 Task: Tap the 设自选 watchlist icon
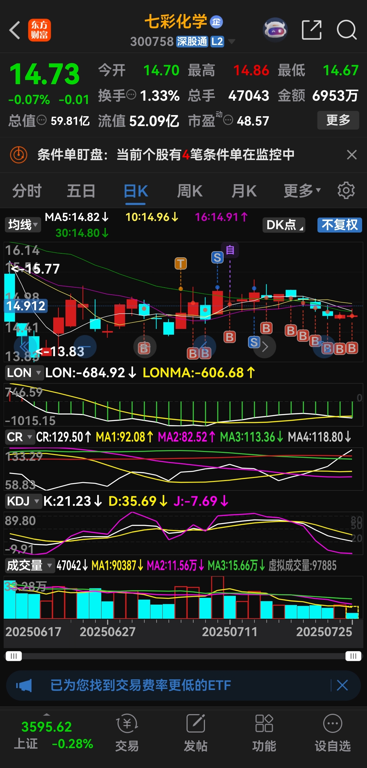pyautogui.click(x=332, y=733)
